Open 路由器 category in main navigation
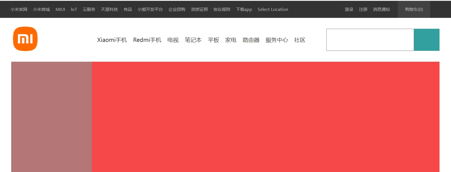Screen dimensions: 451x172 [251, 40]
